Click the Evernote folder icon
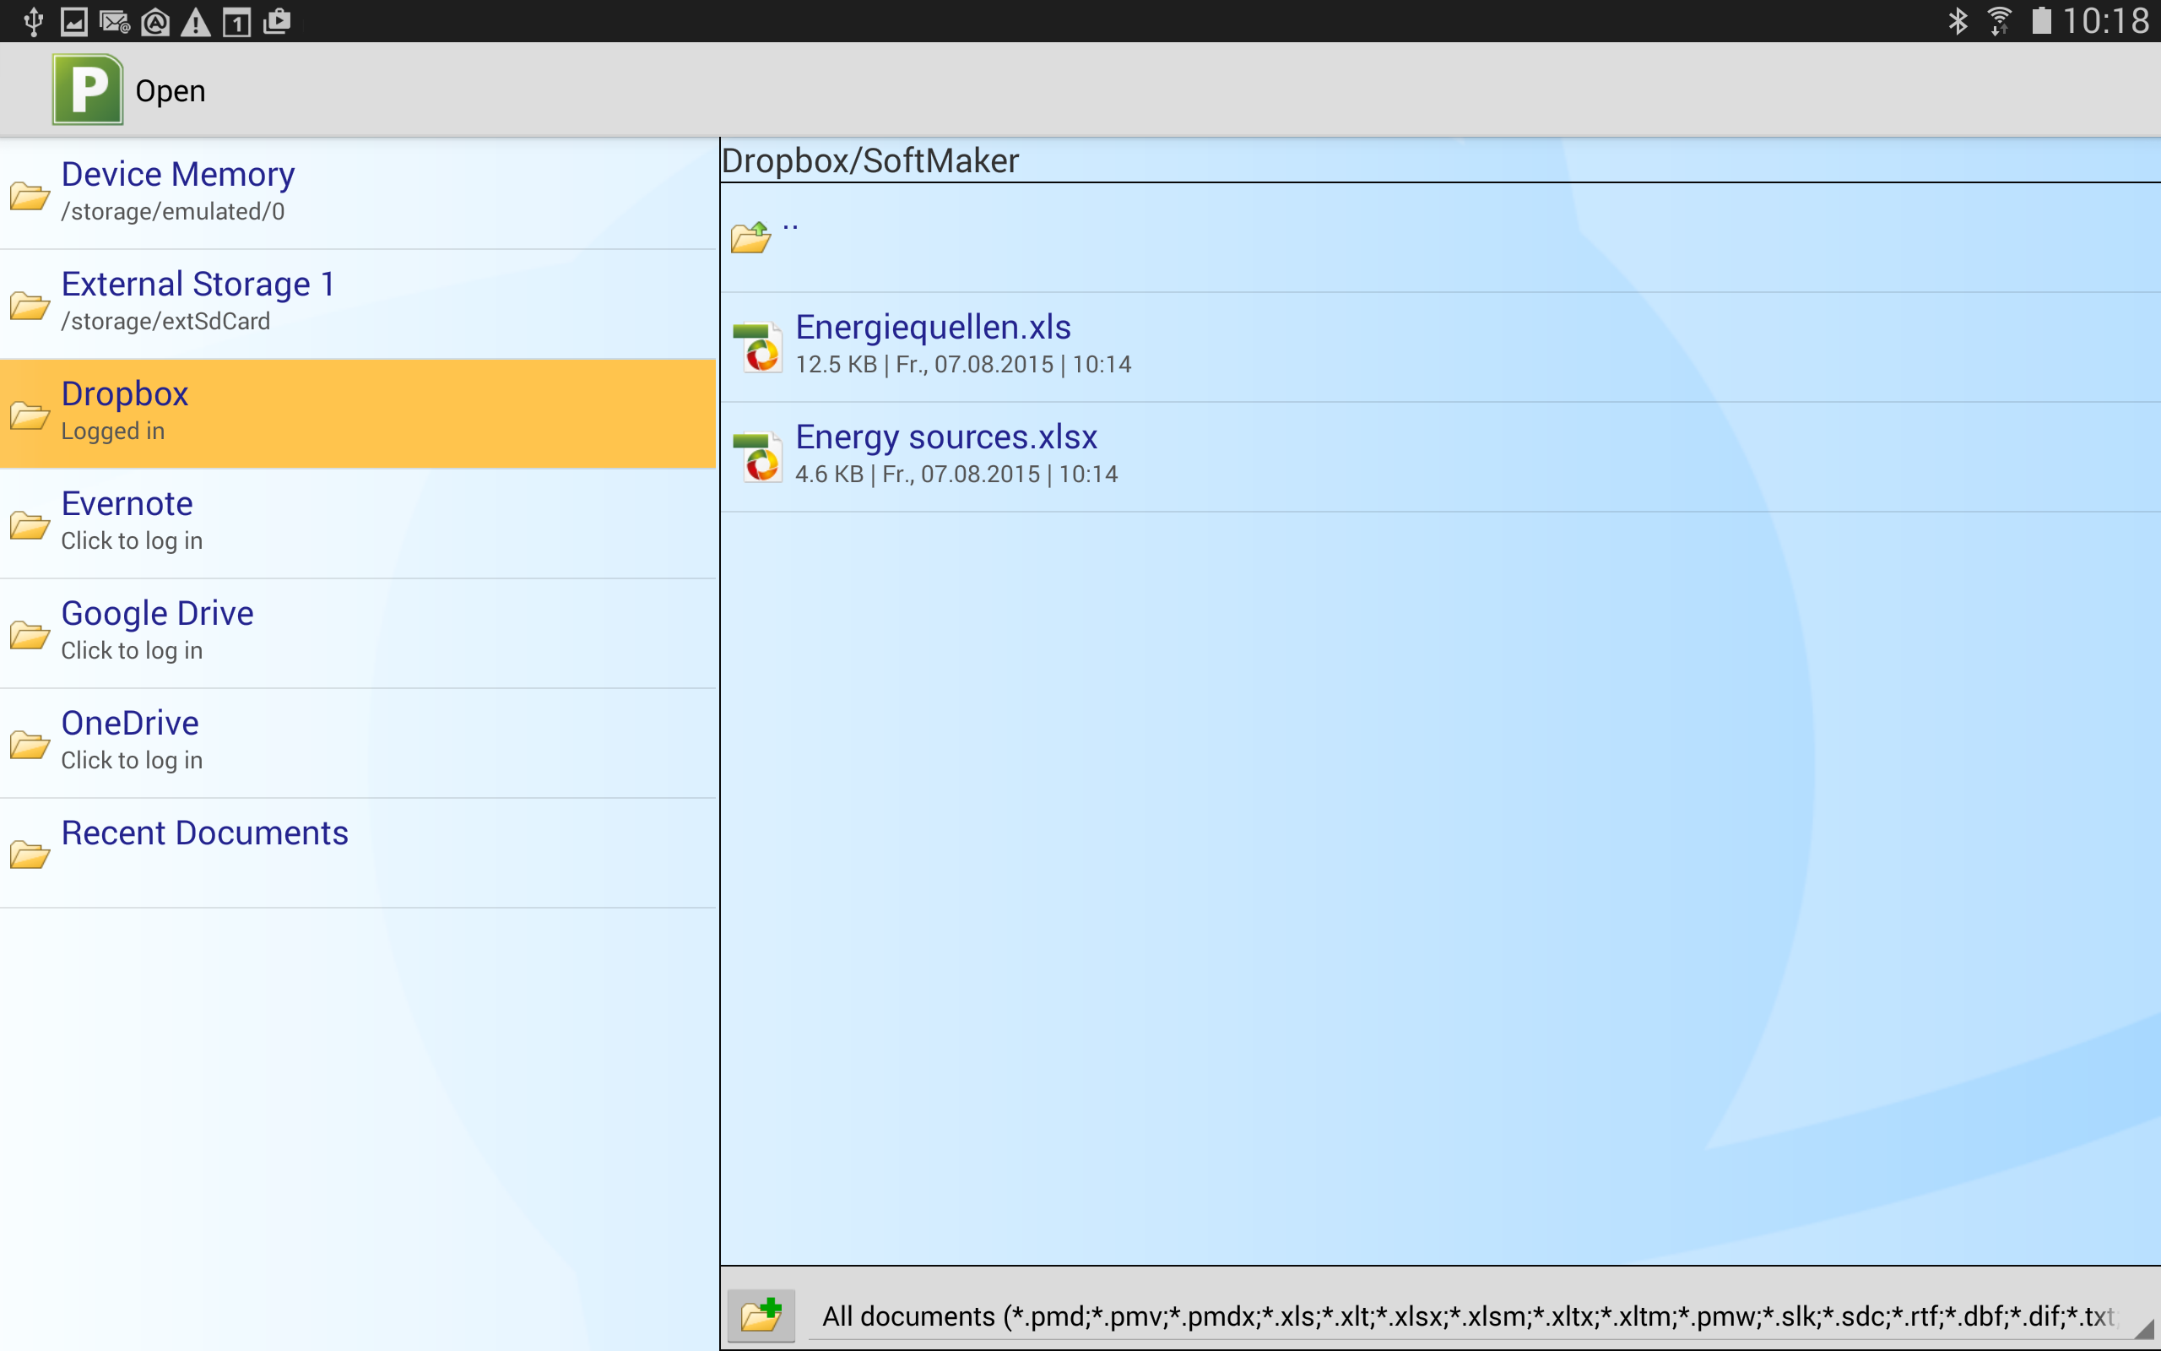Screen dimensions: 2161x1351 point(30,525)
